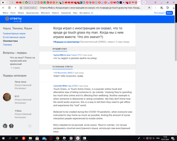This screenshot has height=141, width=177.
Task: Open SayGarAMorry user profile
Action: (62, 55)
